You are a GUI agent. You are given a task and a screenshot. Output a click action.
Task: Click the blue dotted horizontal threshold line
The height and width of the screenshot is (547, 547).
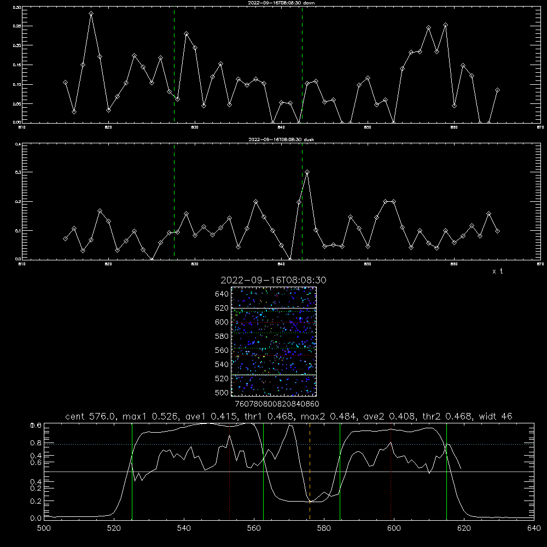[x=289, y=444]
